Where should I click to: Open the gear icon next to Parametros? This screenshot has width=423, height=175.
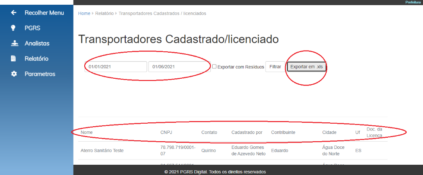[x=14, y=74]
